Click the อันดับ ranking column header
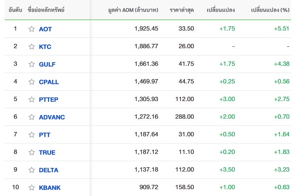 pos(15,10)
